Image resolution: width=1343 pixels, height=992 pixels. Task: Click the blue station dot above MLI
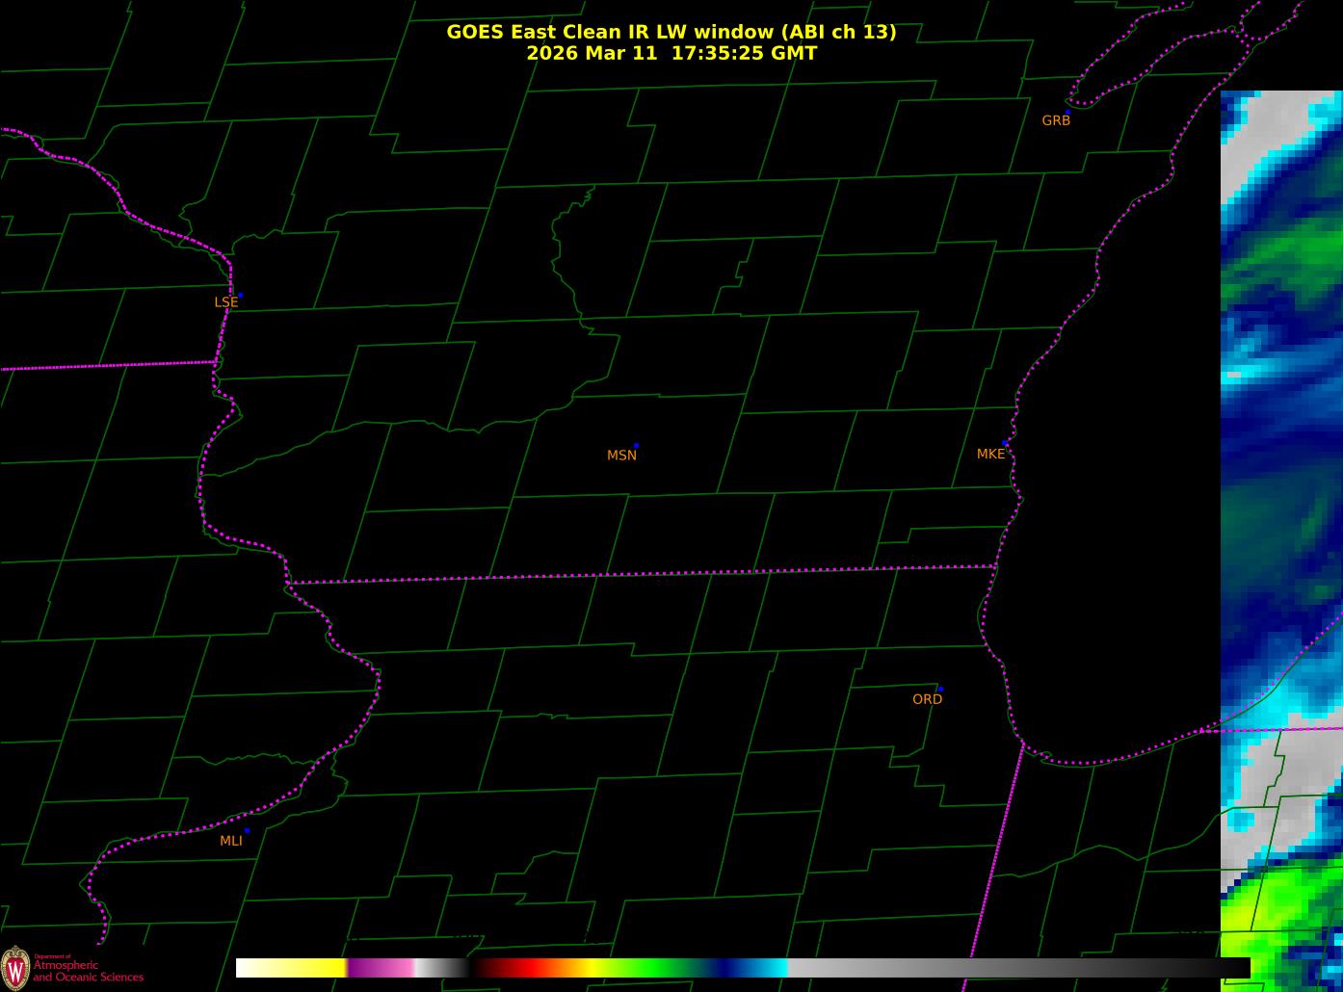[247, 830]
